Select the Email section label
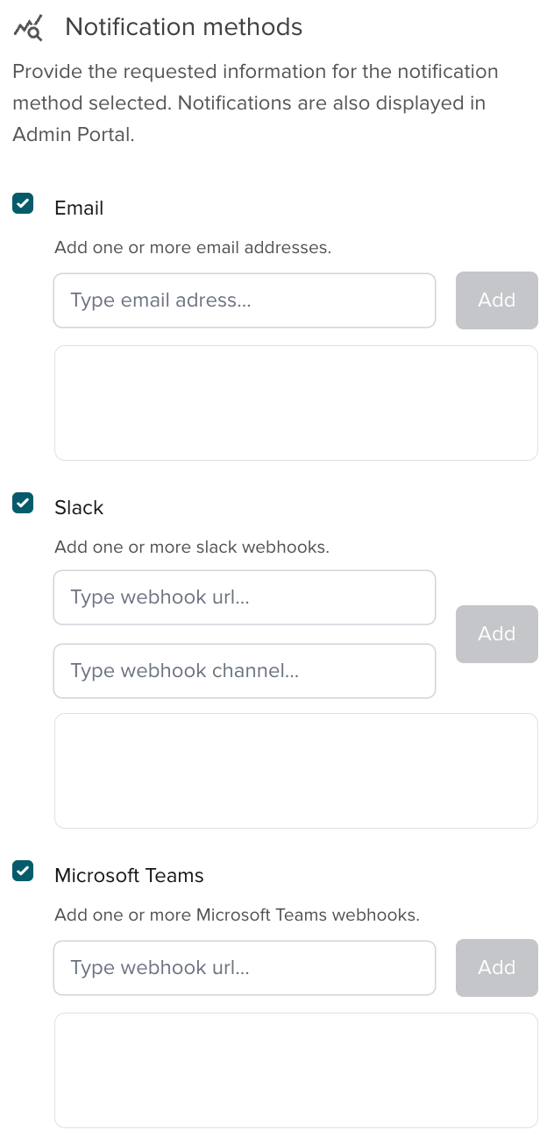Screen dimensions: 554x1144 coord(79,208)
